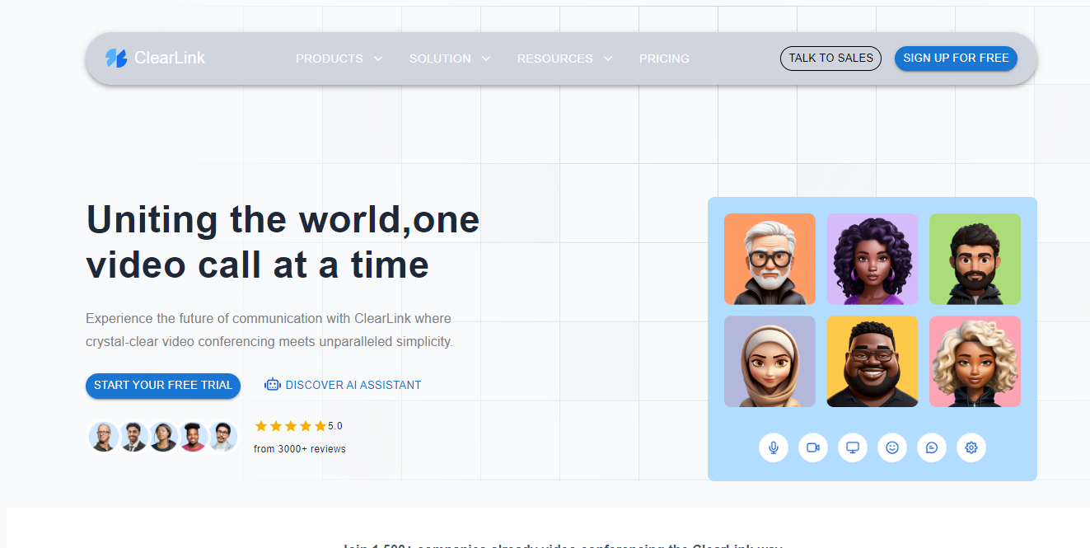Click the last reviewer avatar in row
This screenshot has height=548, width=1090.
pos(222,437)
